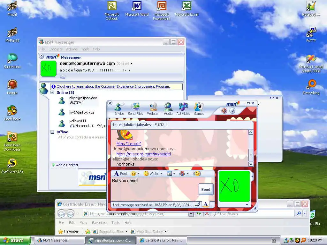This screenshot has width=327, height=245.
Task: Send a nudge with the shaking smiley icon
Action: tap(197, 174)
